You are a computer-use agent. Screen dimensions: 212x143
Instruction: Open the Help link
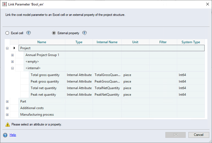click(13, 135)
